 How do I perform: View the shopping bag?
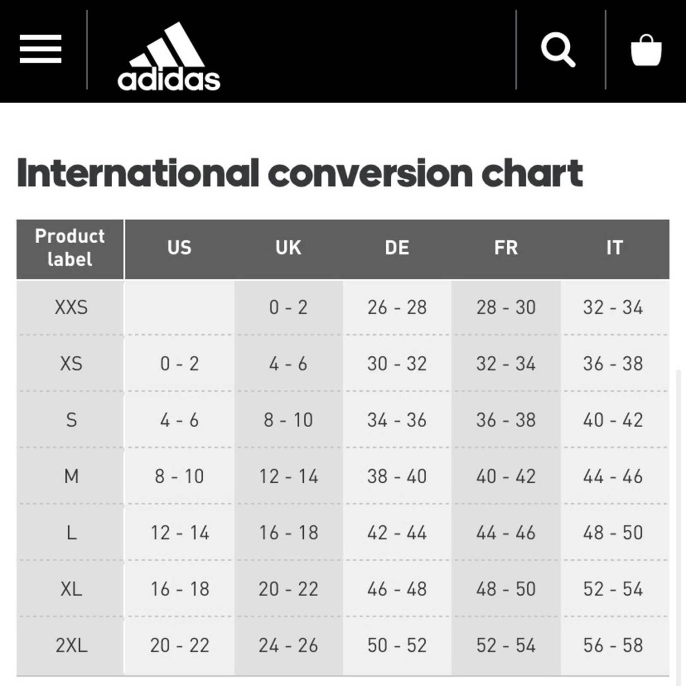click(646, 50)
